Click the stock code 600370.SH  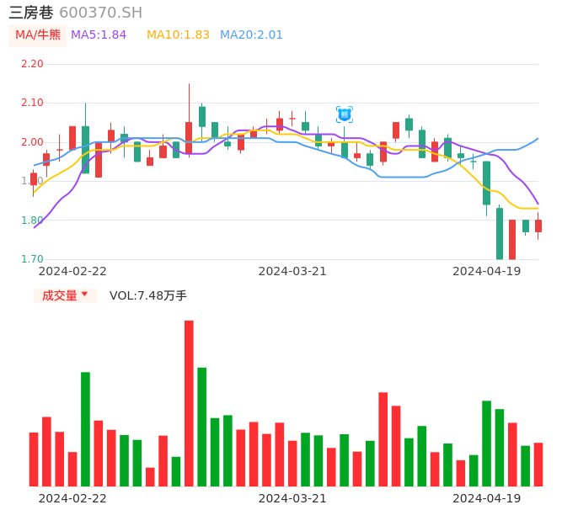coord(100,13)
